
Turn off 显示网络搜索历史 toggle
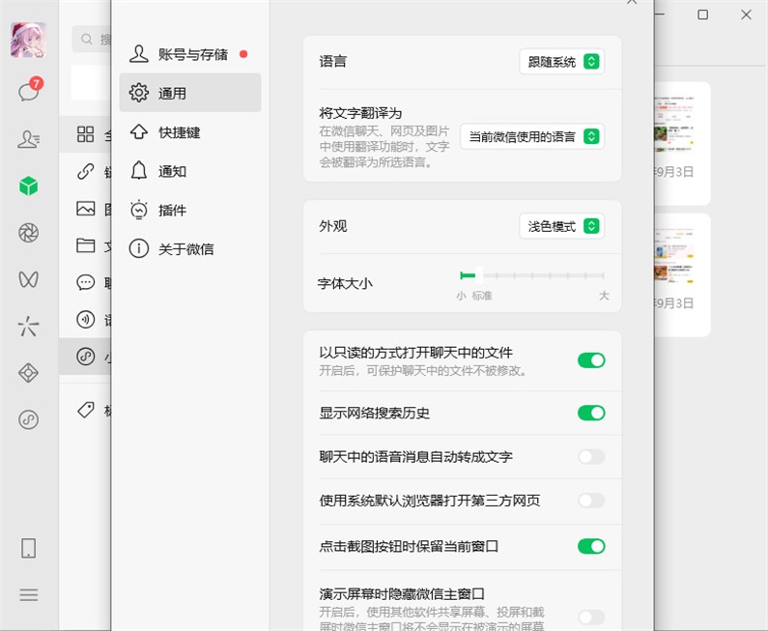[591, 413]
